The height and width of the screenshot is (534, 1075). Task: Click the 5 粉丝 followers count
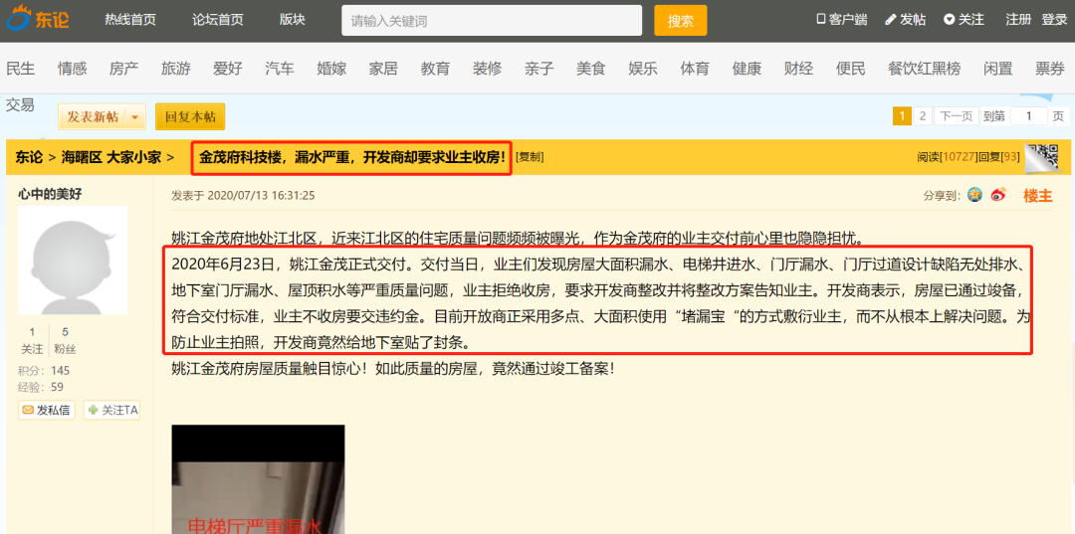[x=65, y=340]
